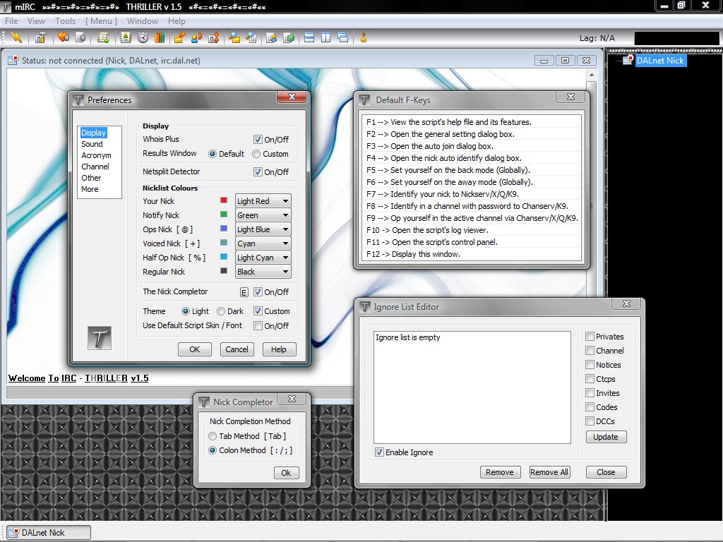723x542 pixels.
Task: Open the Your Nick colour dropdown
Action: click(x=263, y=201)
